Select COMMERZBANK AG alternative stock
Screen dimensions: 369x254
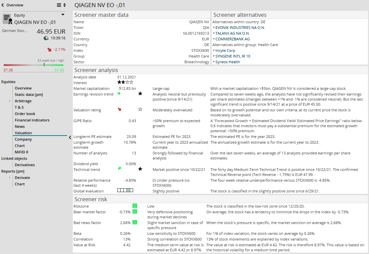tap(233, 39)
